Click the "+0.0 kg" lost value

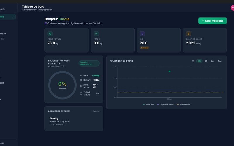[x=96, y=76]
